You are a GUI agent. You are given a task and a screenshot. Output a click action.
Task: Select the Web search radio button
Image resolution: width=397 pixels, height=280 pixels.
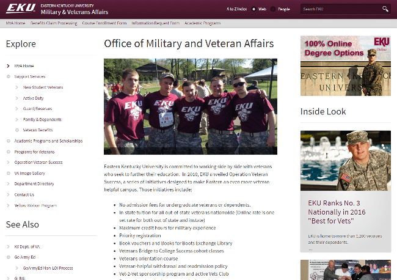[x=253, y=9]
